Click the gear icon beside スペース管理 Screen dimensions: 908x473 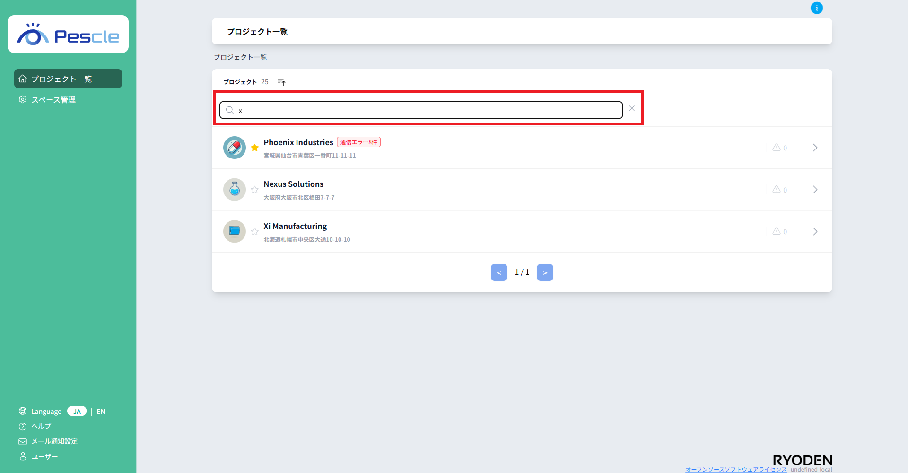coord(23,99)
